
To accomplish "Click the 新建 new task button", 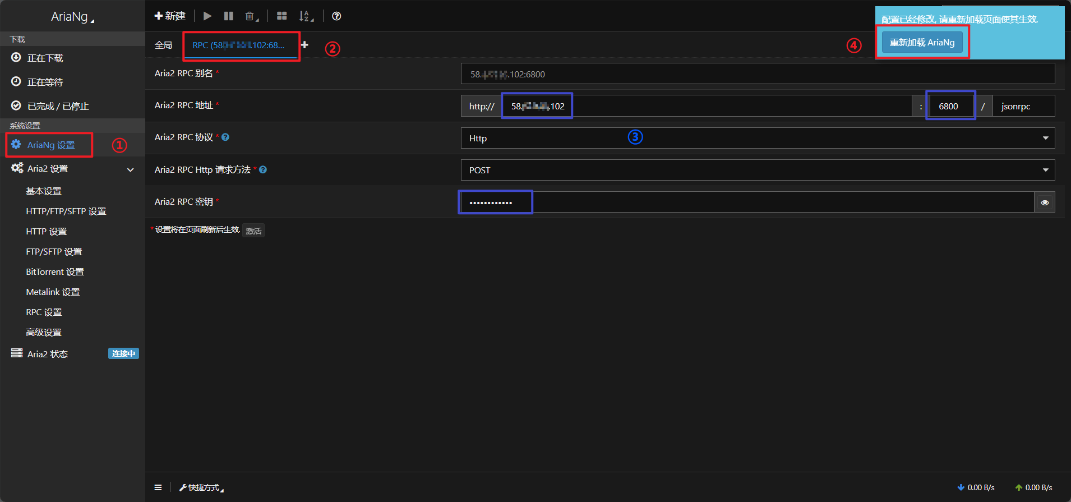I will coord(170,16).
